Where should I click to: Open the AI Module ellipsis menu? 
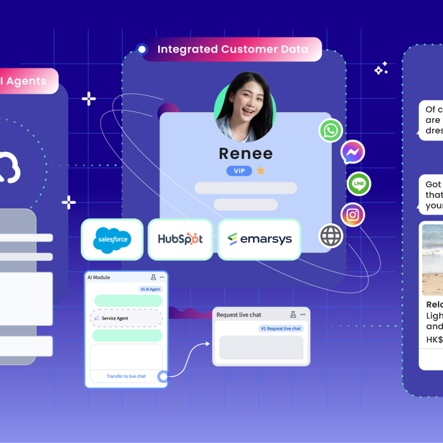162,277
